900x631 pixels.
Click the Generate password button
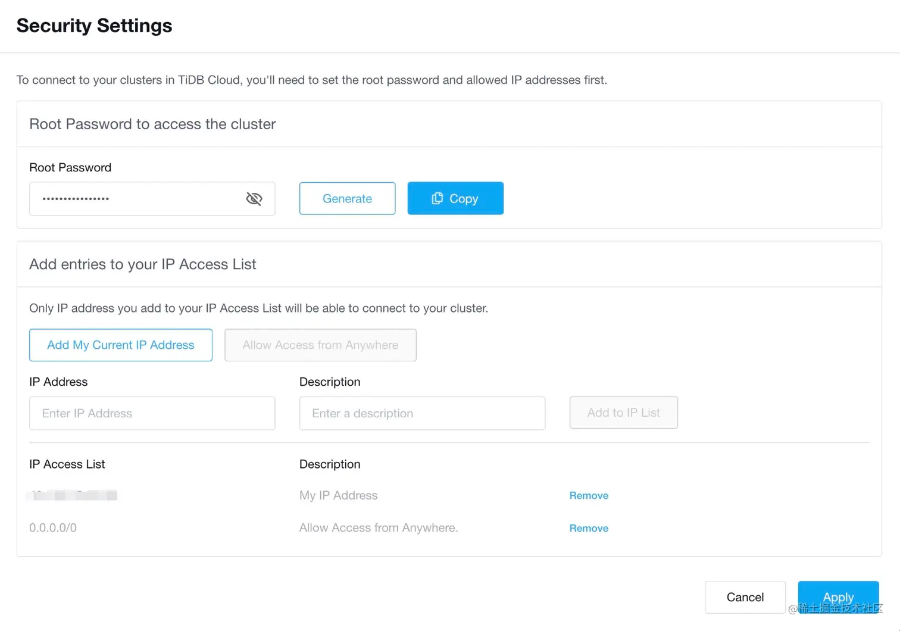tap(347, 199)
